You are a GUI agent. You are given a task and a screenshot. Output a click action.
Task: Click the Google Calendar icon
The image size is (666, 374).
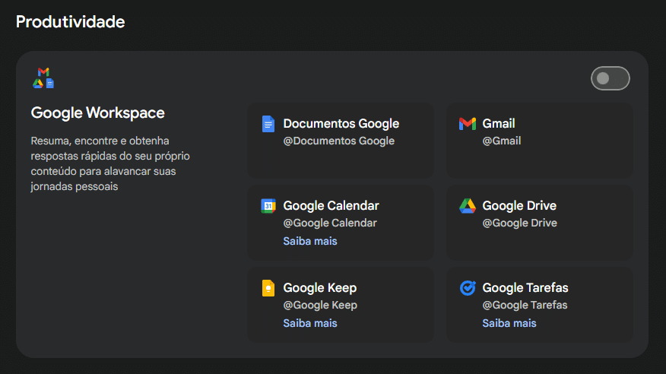pos(268,206)
